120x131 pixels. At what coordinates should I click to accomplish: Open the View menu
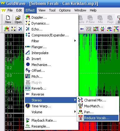point(42,10)
